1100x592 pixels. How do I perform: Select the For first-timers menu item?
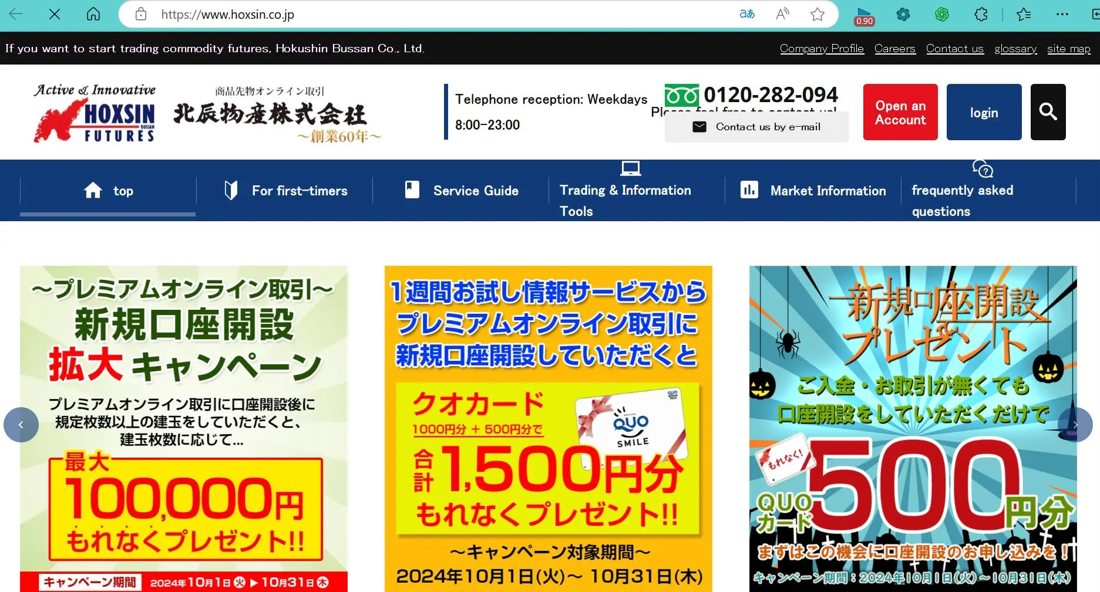click(285, 191)
